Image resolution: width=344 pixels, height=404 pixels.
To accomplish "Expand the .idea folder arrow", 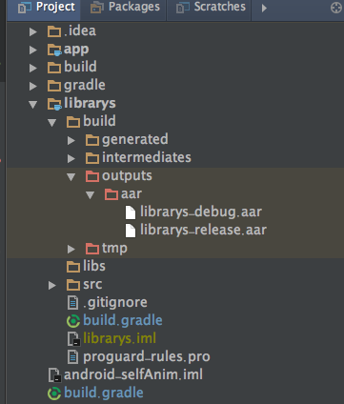I will pos(33,31).
